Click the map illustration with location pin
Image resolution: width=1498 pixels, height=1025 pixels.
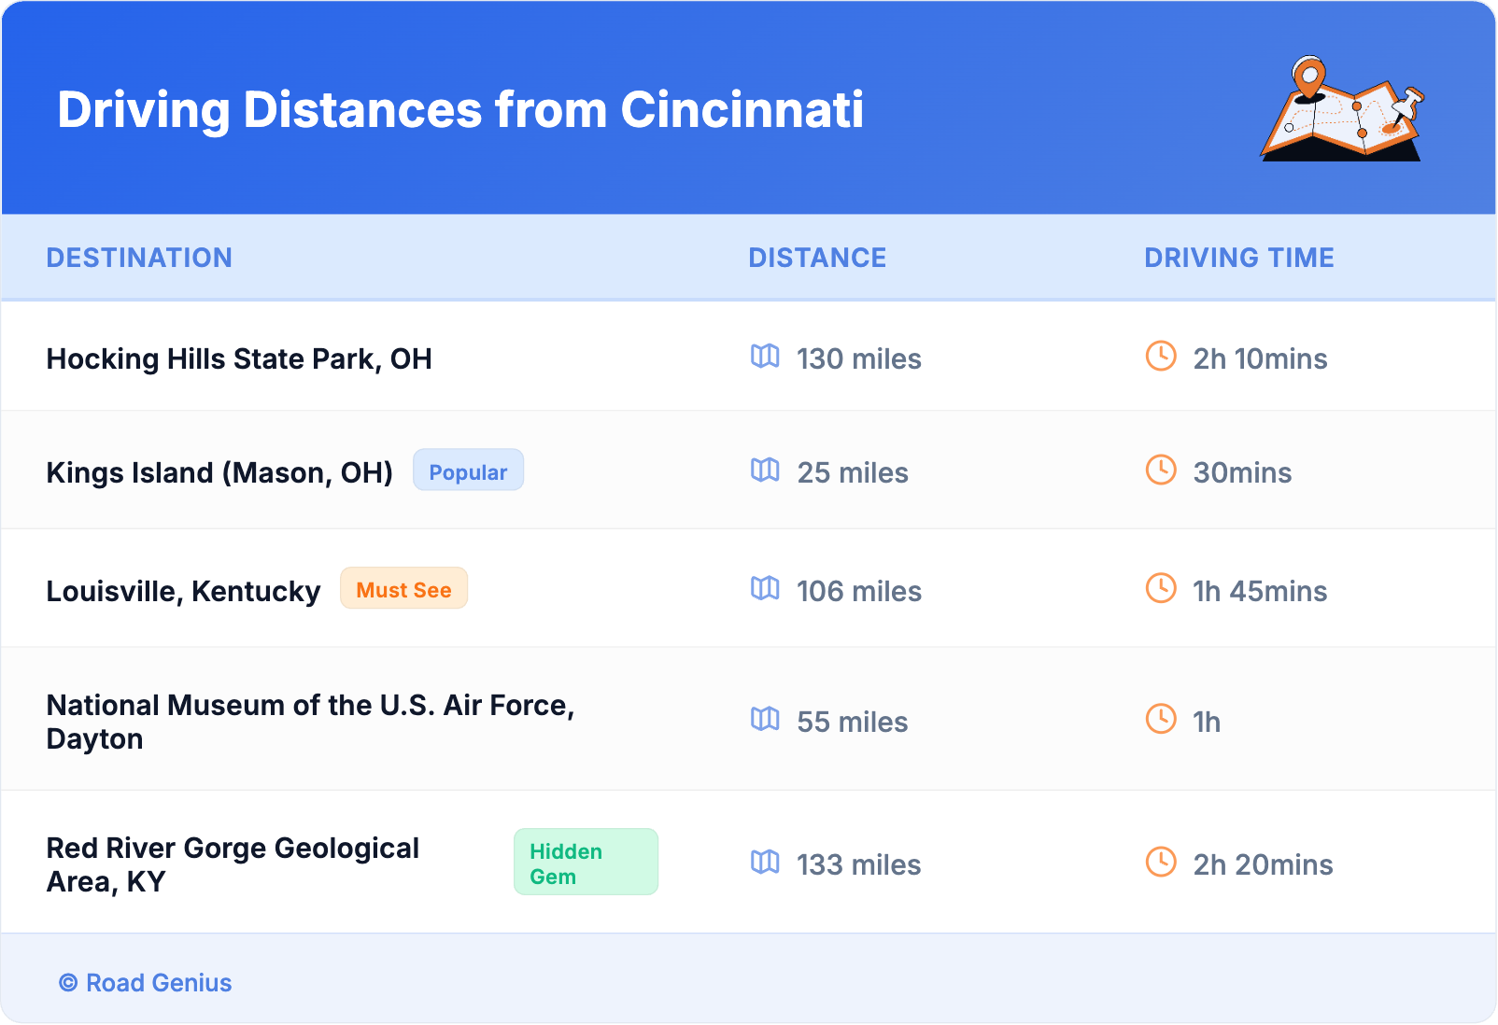point(1342,109)
